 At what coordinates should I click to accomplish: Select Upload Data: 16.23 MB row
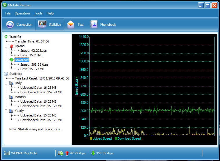(x=31, y=55)
